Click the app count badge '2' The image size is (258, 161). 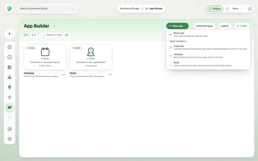[x=54, y=26]
